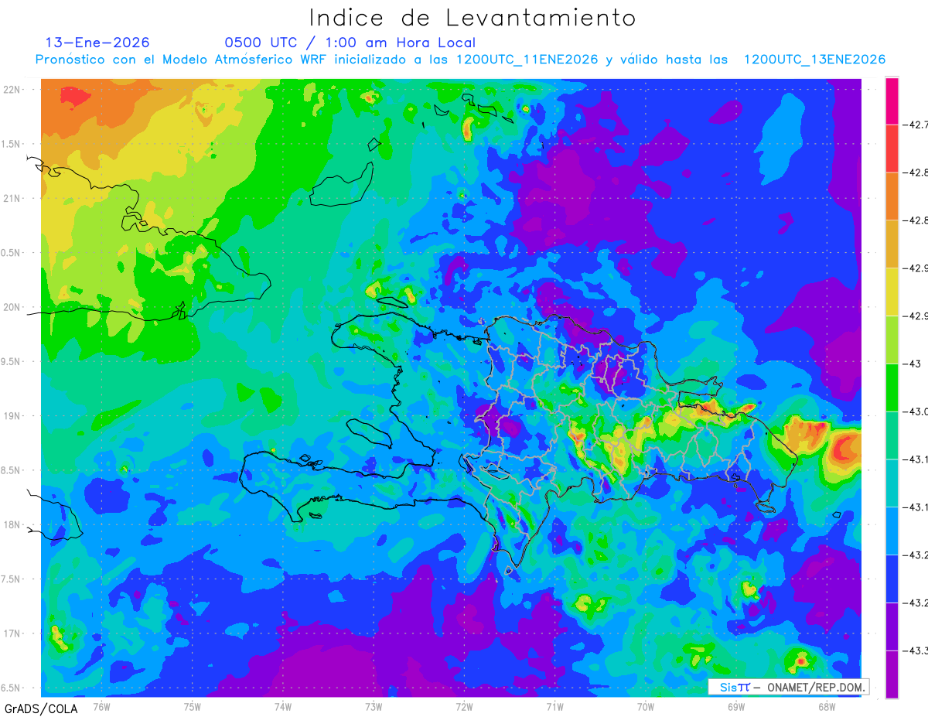The image size is (928, 717).
Task: Select the red swatch in the legend bar
Action: (892, 149)
